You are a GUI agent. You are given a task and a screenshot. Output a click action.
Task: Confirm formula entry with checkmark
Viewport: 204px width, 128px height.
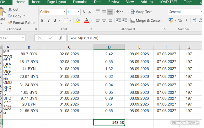click(50, 38)
